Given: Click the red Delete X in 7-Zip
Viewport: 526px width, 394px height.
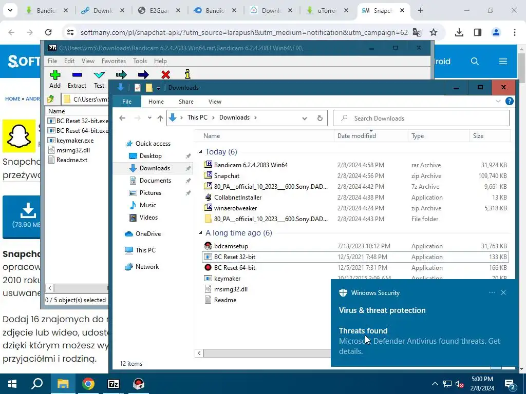Looking at the screenshot, I should coord(165,74).
